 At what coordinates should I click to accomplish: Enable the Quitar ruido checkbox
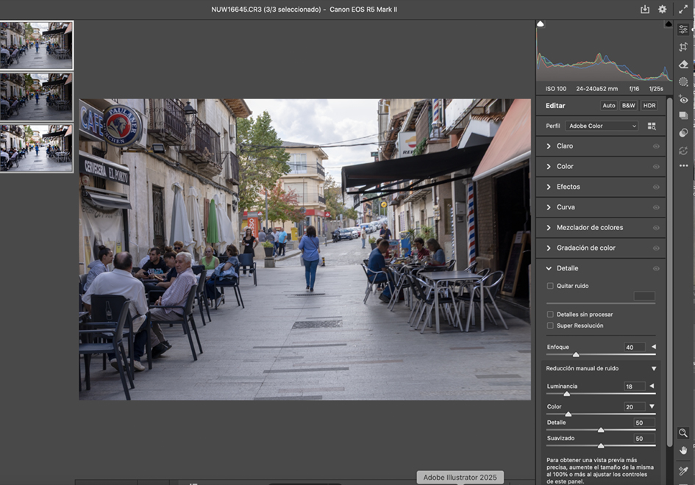click(550, 286)
